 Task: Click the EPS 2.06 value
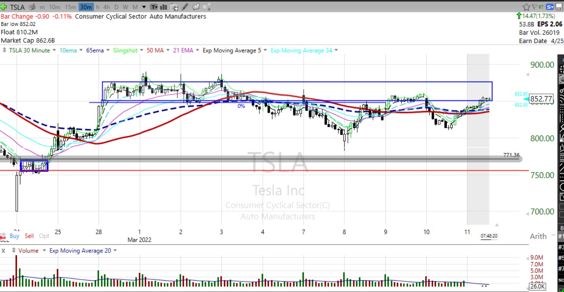pyautogui.click(x=549, y=24)
